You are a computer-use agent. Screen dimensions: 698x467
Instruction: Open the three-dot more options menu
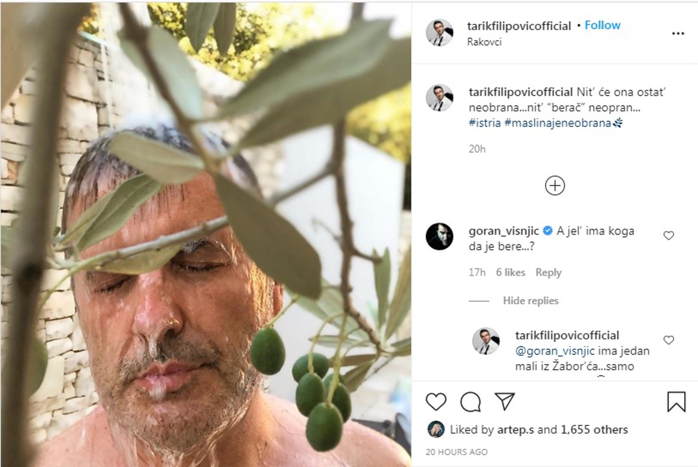678,33
